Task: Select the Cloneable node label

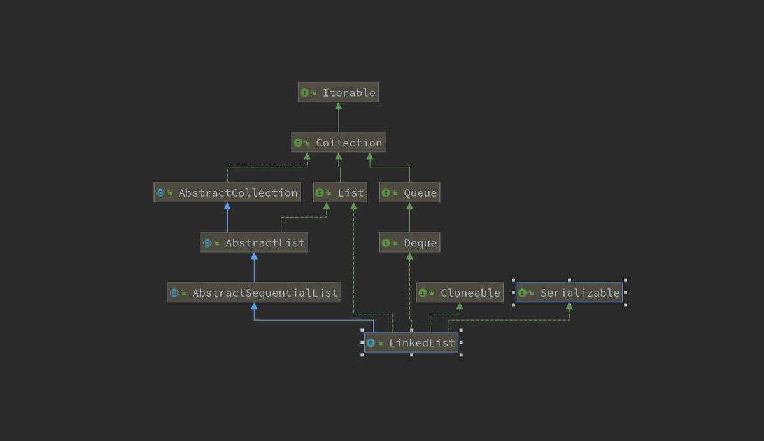Action: (470, 293)
